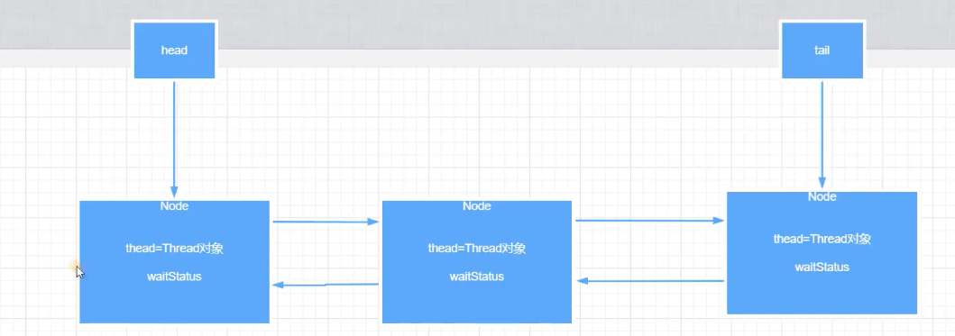
Task: Select the forward arrow from middle Node to tail Node
Action: (649, 221)
